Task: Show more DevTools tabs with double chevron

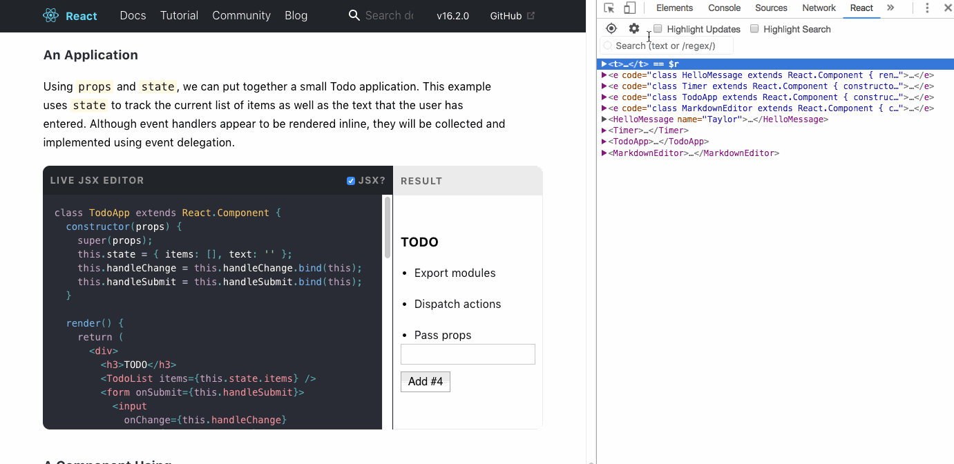Action: [890, 8]
